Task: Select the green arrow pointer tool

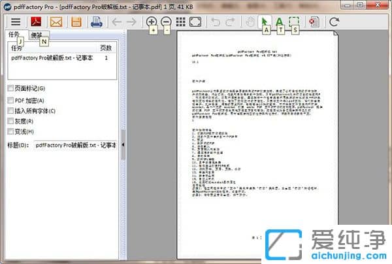Action: coord(265,22)
